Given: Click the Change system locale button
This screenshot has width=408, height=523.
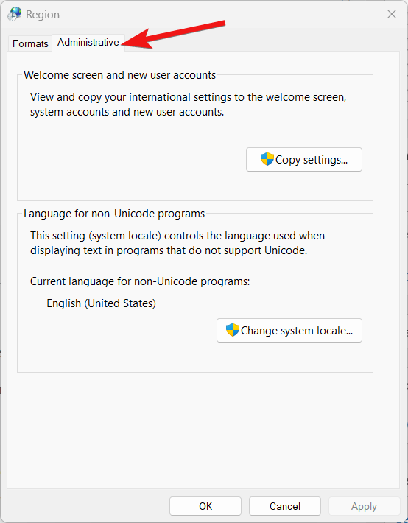Looking at the screenshot, I should 289,331.
